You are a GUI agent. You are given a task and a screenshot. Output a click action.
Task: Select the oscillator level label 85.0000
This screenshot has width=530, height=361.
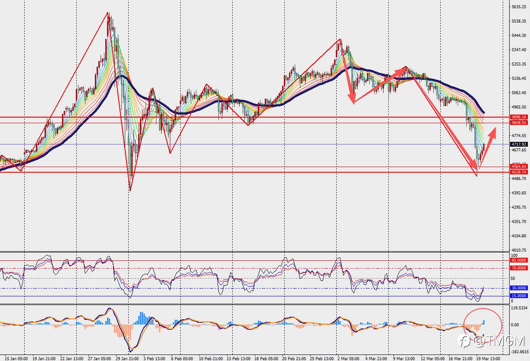click(519, 260)
